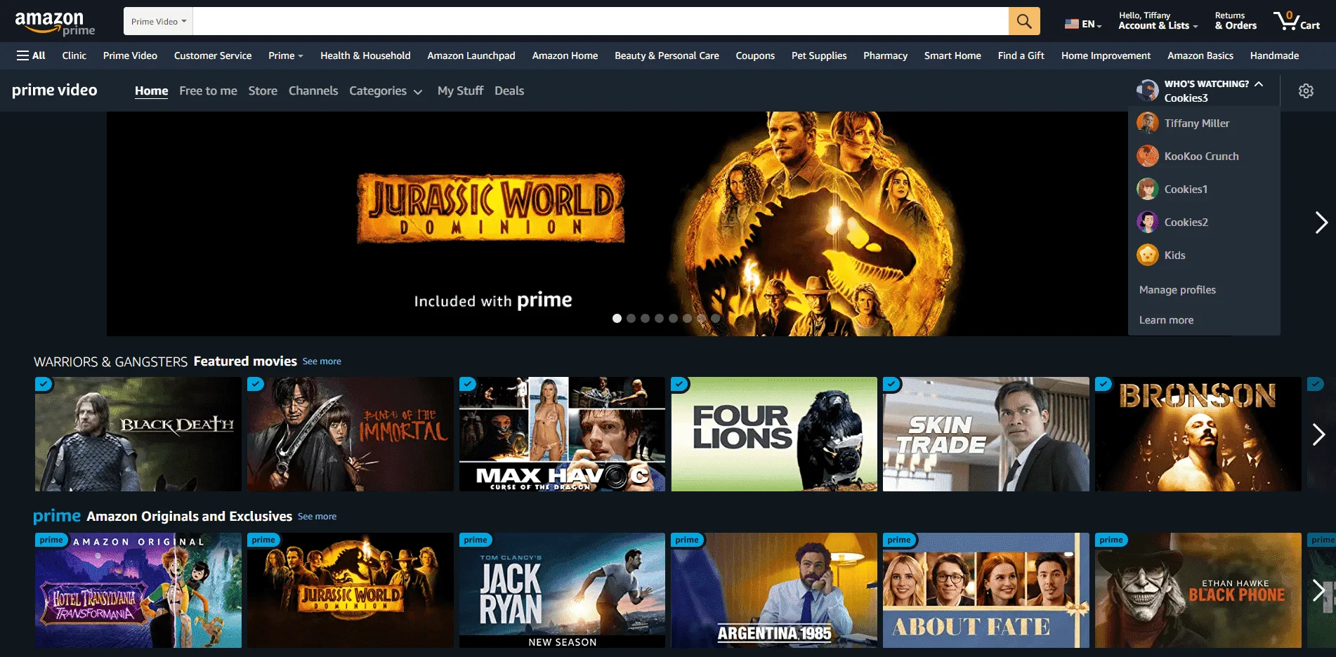Image resolution: width=1336 pixels, height=657 pixels.
Task: Jump to the second carousel dot
Action: pyautogui.click(x=631, y=318)
